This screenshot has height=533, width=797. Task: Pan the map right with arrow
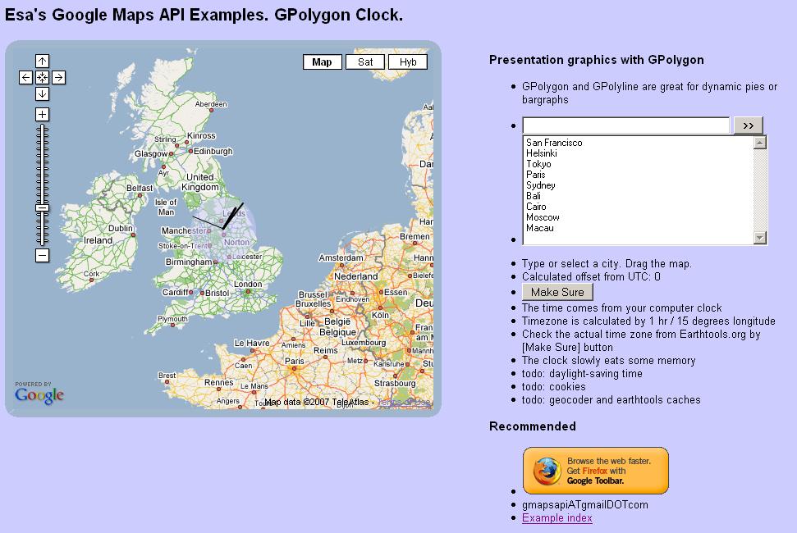point(58,77)
